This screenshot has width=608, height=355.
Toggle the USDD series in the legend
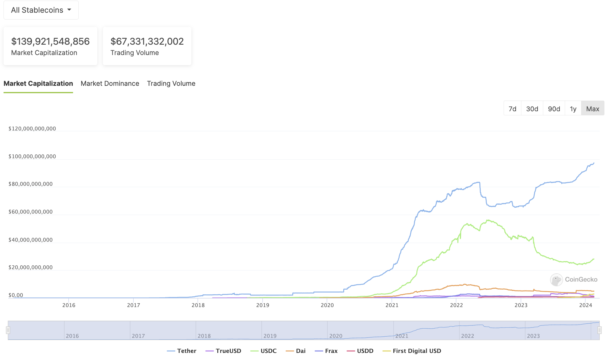tap(360, 351)
